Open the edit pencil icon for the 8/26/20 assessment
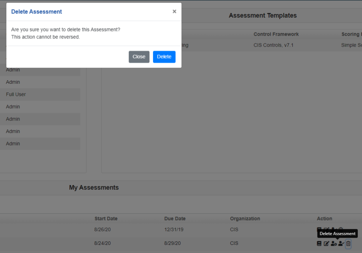362x253 pixels. [x=327, y=229]
